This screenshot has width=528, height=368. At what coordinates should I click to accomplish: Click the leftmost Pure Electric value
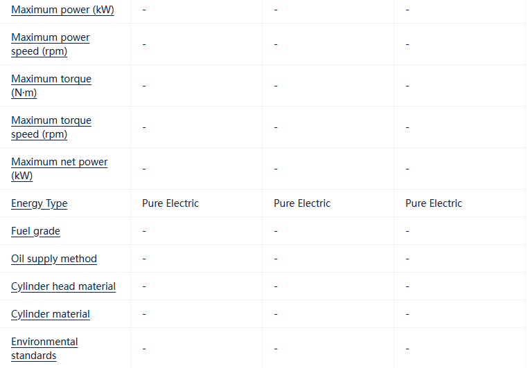point(170,203)
